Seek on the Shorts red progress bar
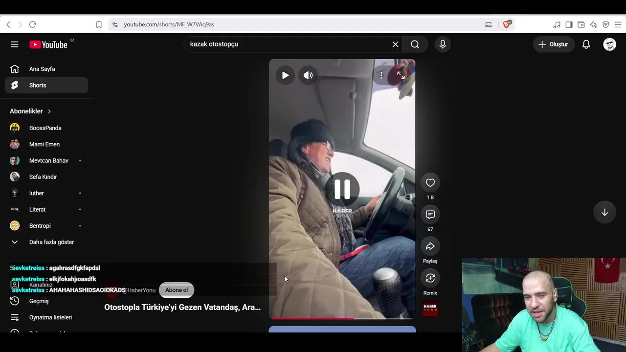The width and height of the screenshot is (626, 352). click(x=342, y=318)
